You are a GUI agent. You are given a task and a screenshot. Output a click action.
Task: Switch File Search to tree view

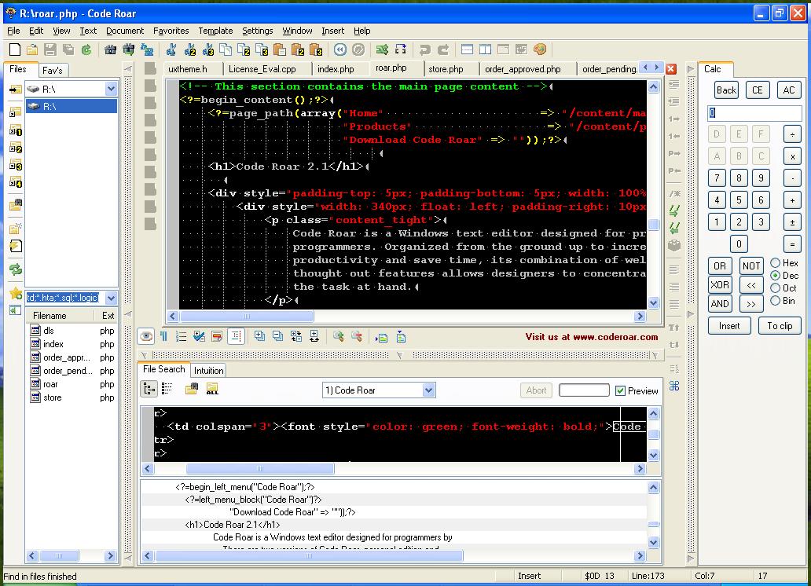point(149,389)
